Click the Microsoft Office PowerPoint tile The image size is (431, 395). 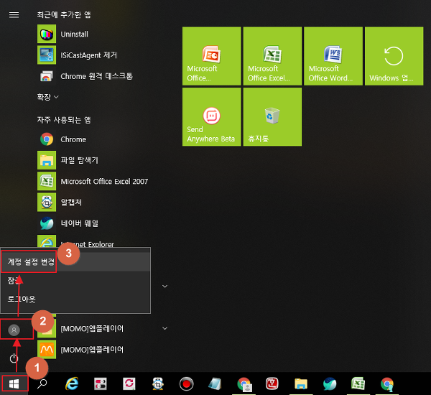coord(211,56)
